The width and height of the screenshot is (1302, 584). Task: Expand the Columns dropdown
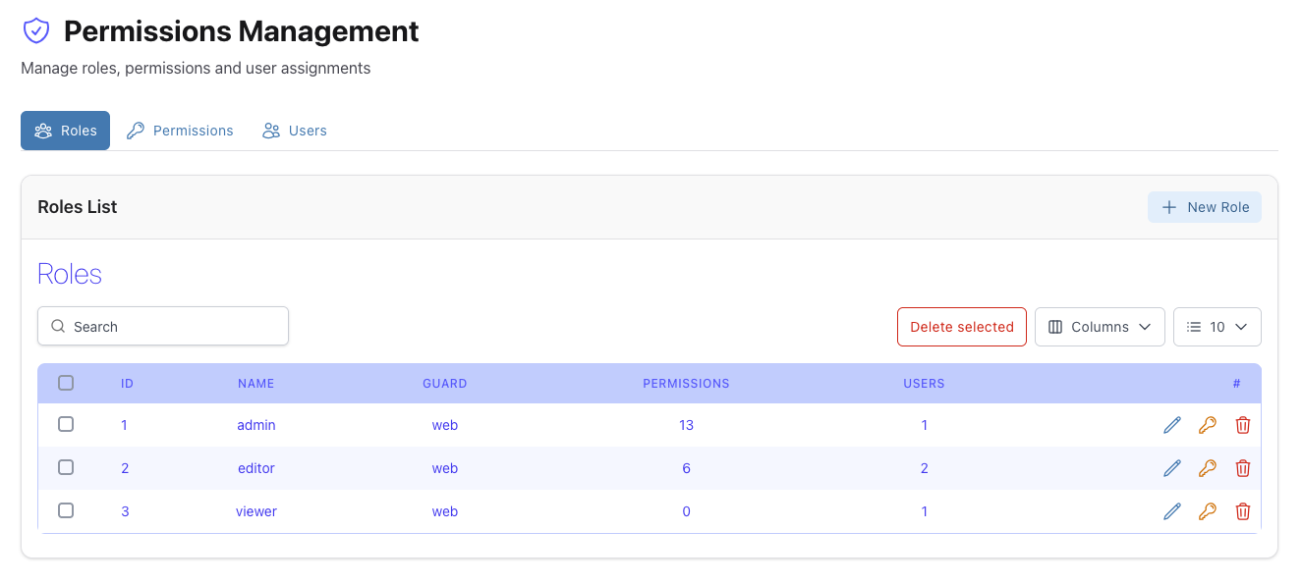(x=1100, y=327)
